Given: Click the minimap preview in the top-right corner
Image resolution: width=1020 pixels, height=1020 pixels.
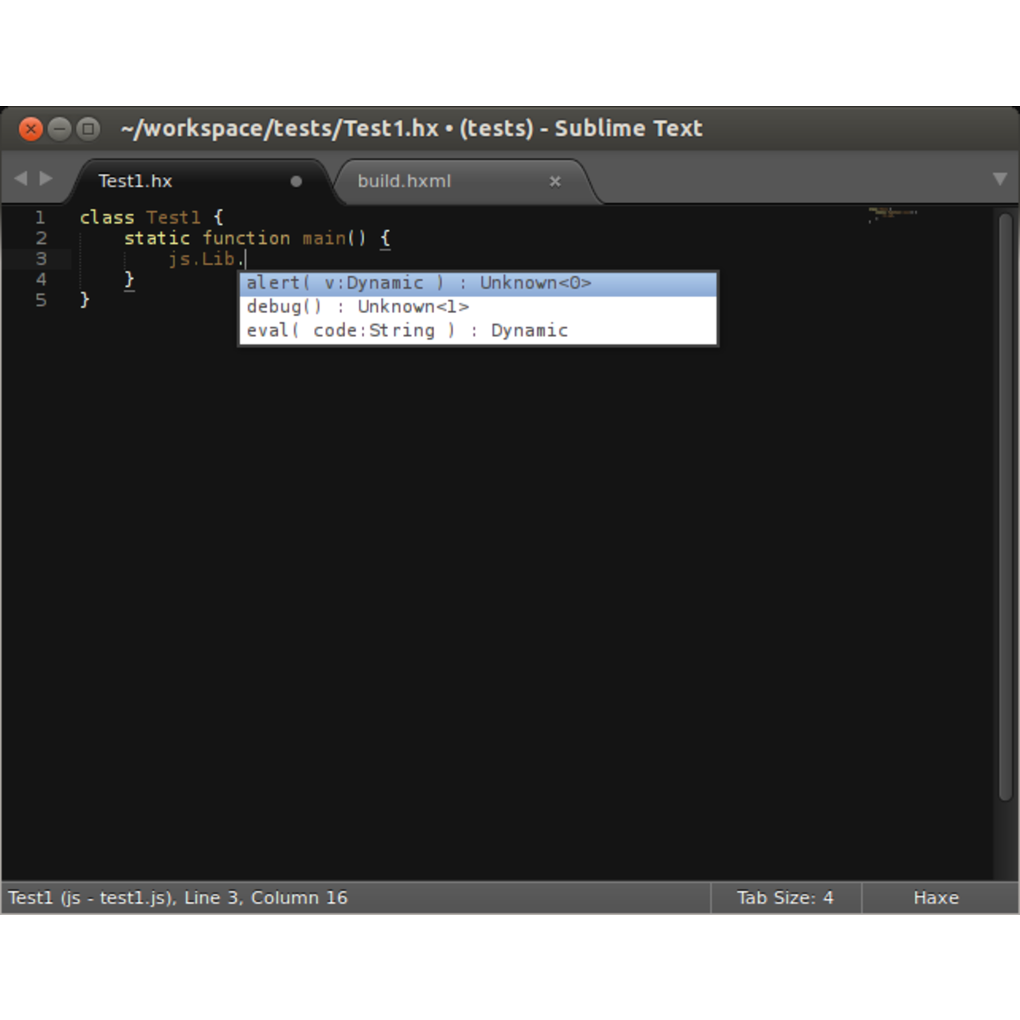Looking at the screenshot, I should 891,214.
